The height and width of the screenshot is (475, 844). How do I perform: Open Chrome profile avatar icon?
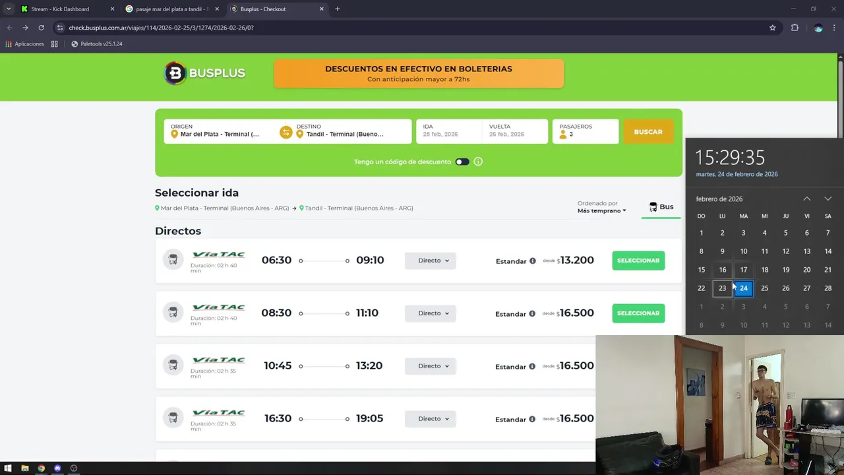click(818, 28)
